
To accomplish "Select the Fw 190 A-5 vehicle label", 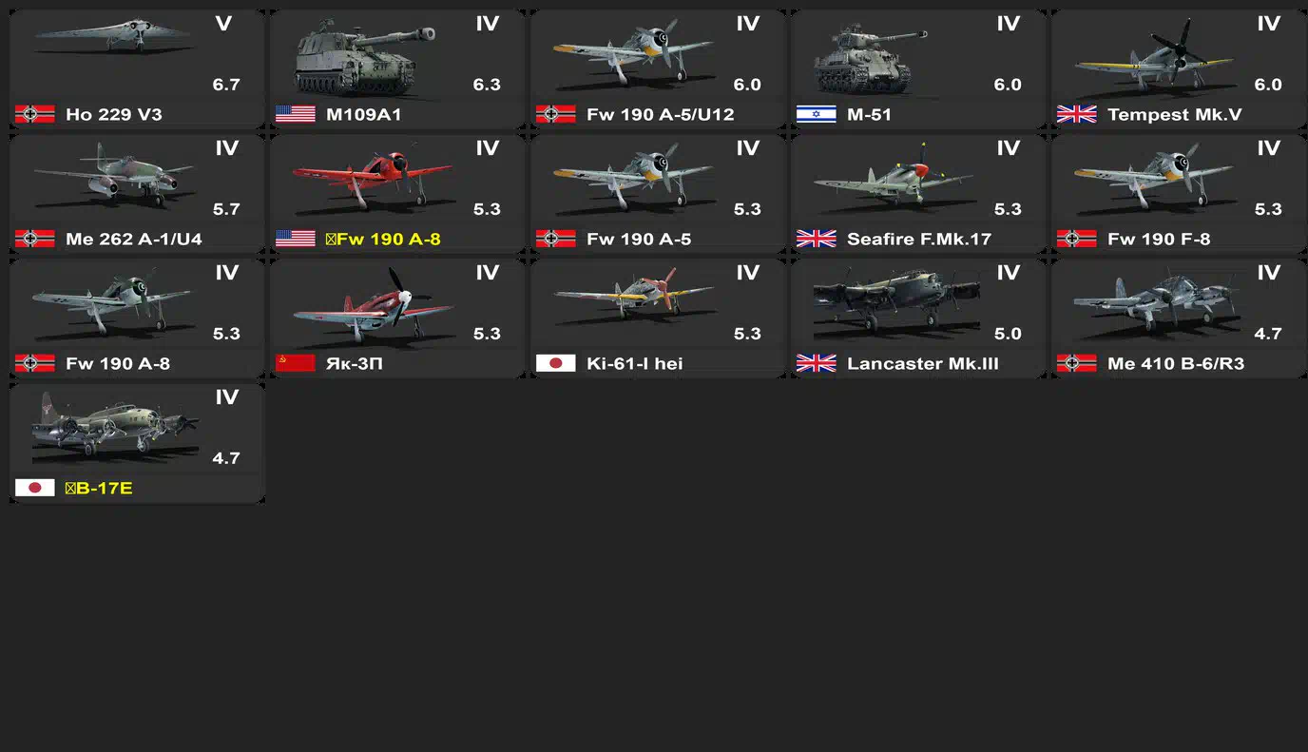I will (x=639, y=239).
